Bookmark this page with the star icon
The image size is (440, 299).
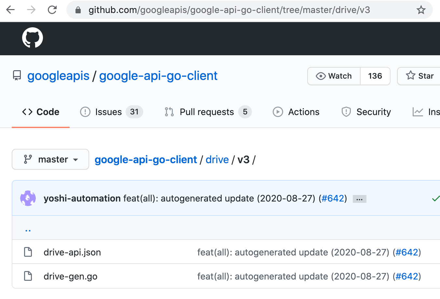(x=421, y=10)
